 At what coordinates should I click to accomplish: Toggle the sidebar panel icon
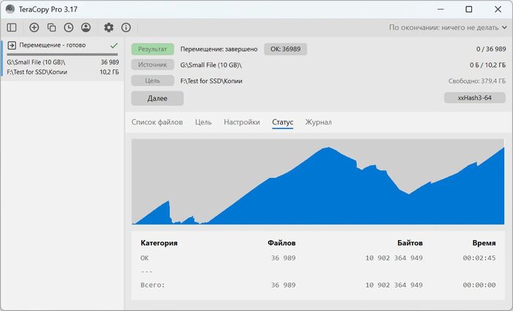coord(12,28)
